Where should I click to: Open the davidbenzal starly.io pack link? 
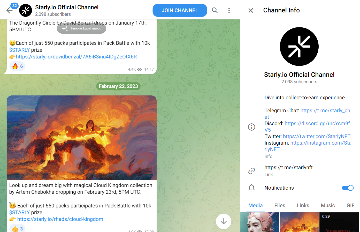click(76, 57)
